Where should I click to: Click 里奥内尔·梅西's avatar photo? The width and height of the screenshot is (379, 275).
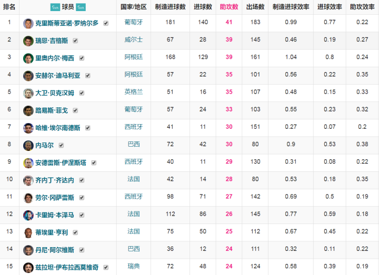point(28,58)
